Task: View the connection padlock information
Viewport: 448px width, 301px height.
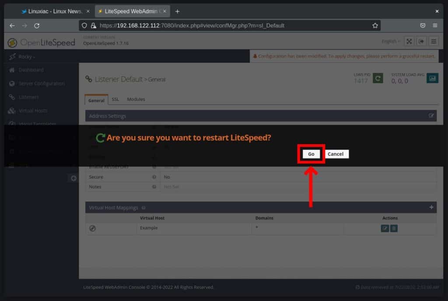Action: (94, 26)
